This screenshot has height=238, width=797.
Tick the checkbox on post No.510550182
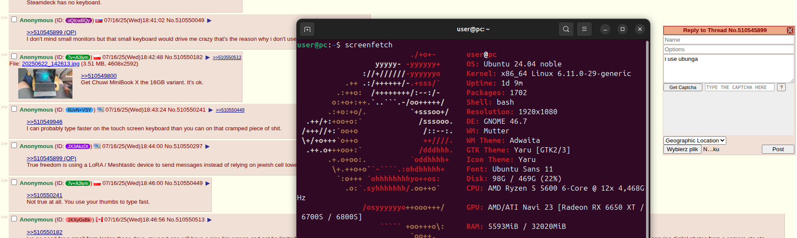pos(14,56)
